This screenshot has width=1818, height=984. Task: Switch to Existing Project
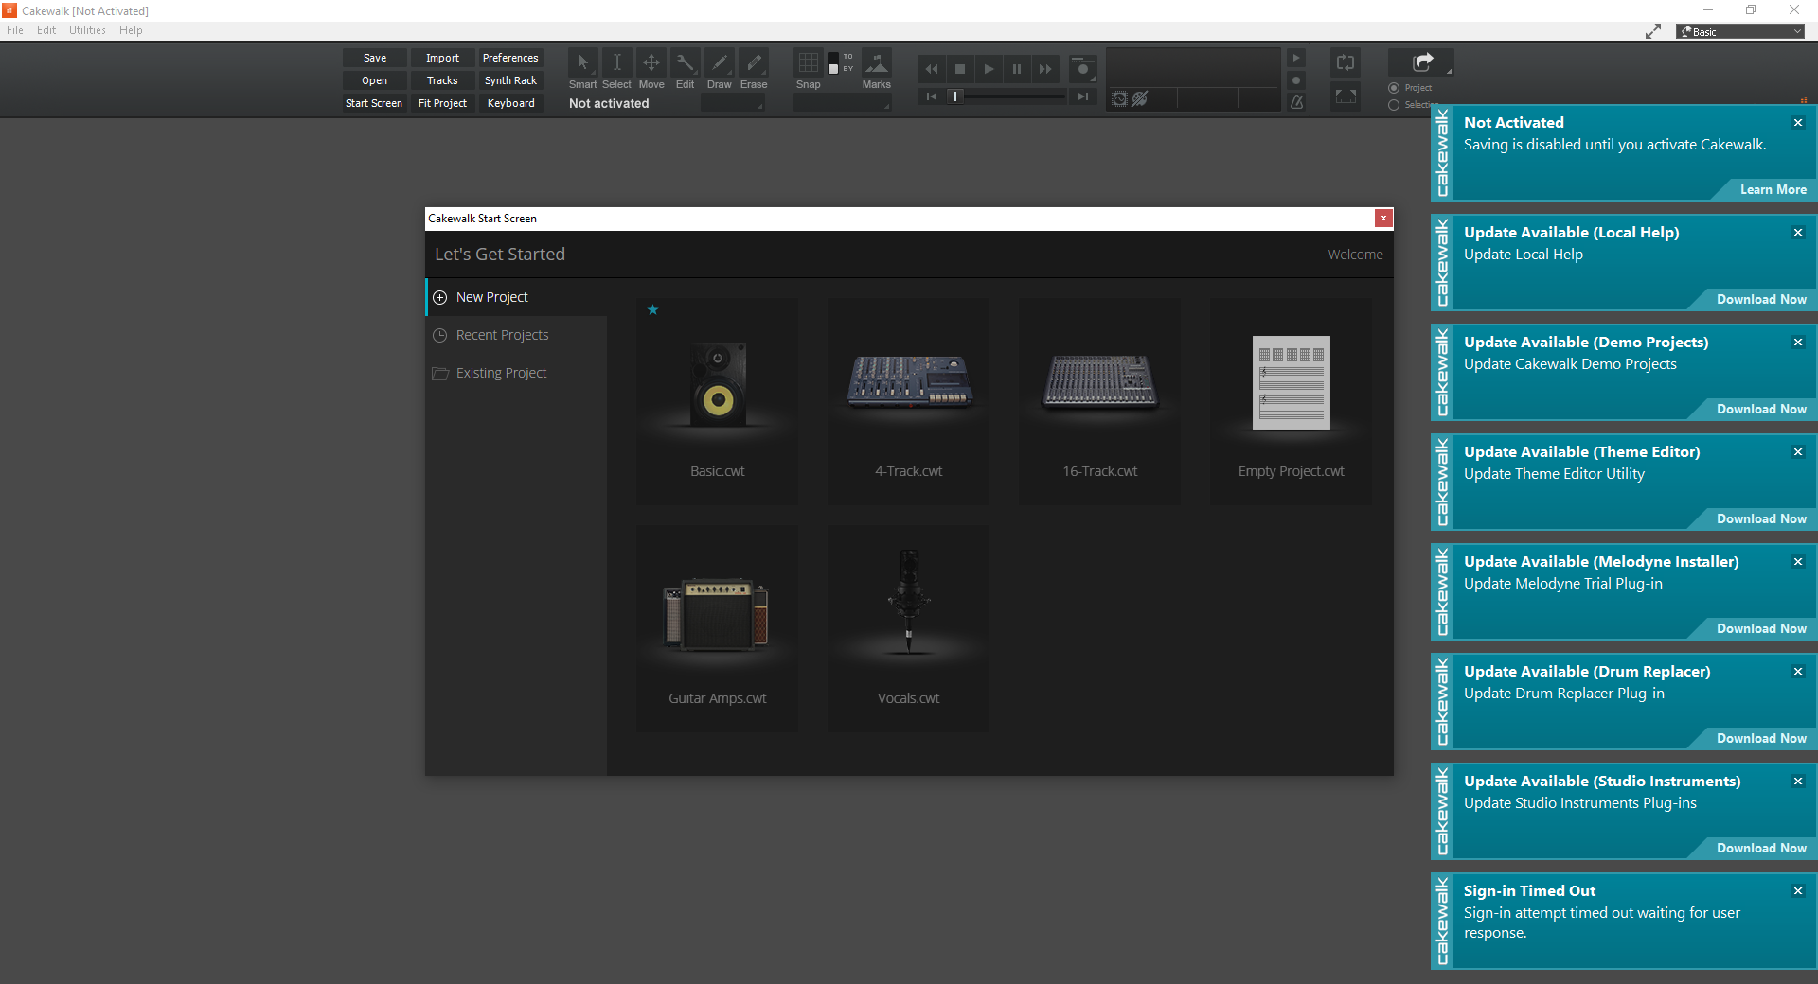pyautogui.click(x=516, y=373)
